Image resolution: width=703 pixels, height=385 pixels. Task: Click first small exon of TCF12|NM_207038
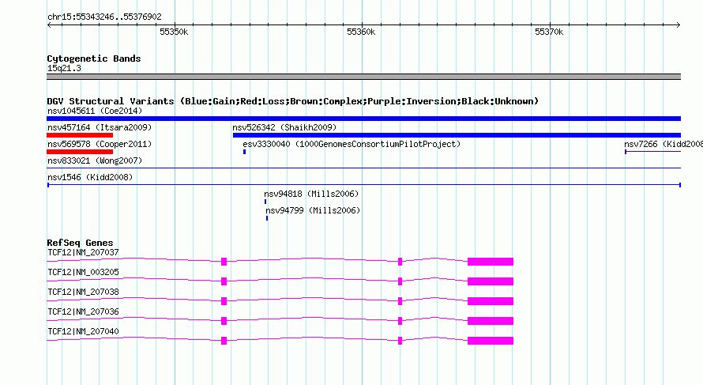click(x=224, y=301)
